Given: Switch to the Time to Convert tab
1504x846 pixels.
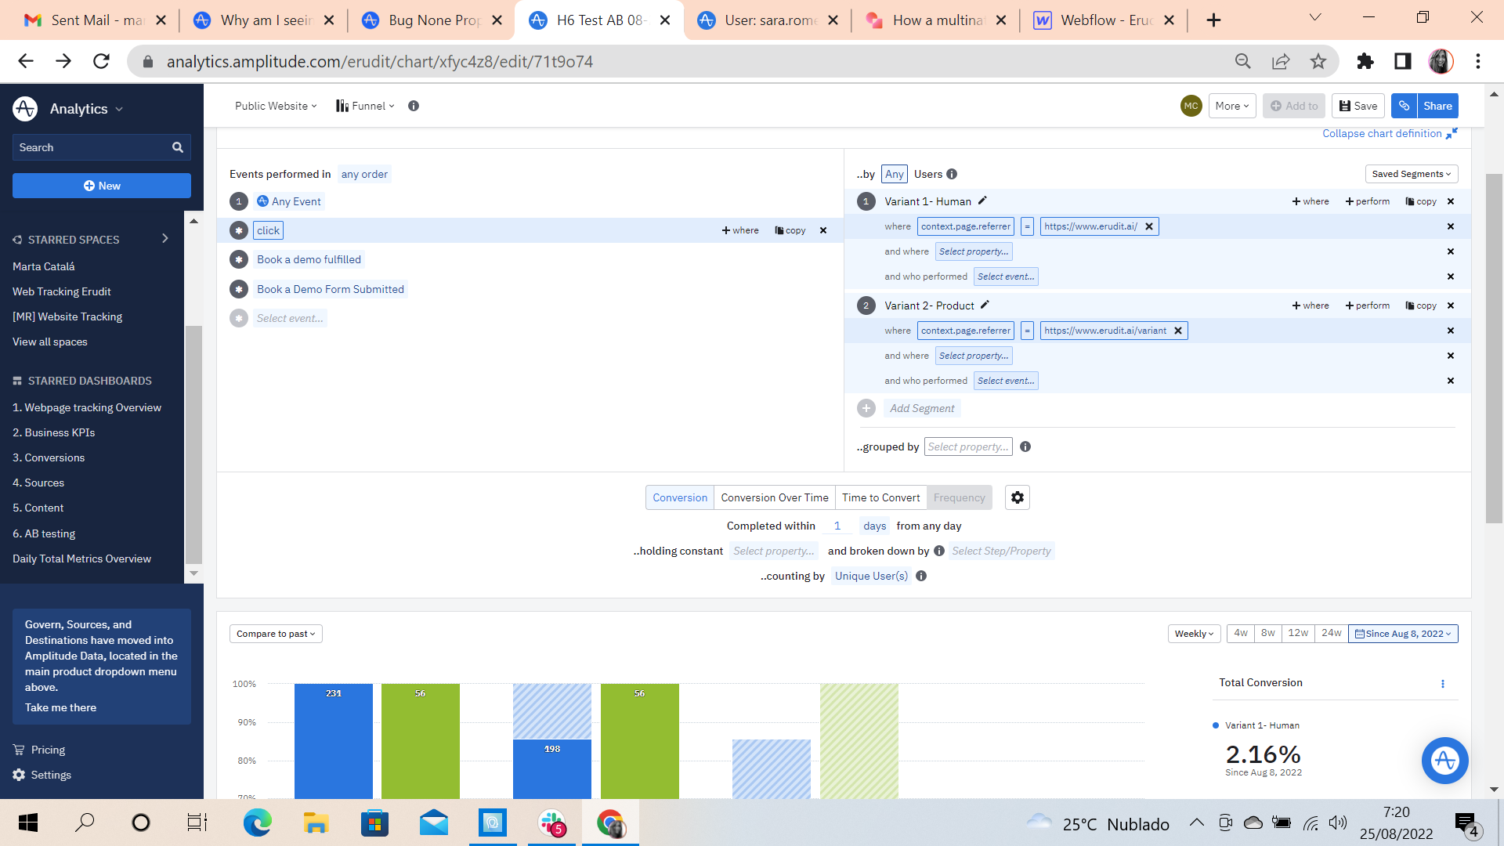Looking at the screenshot, I should click(x=880, y=497).
